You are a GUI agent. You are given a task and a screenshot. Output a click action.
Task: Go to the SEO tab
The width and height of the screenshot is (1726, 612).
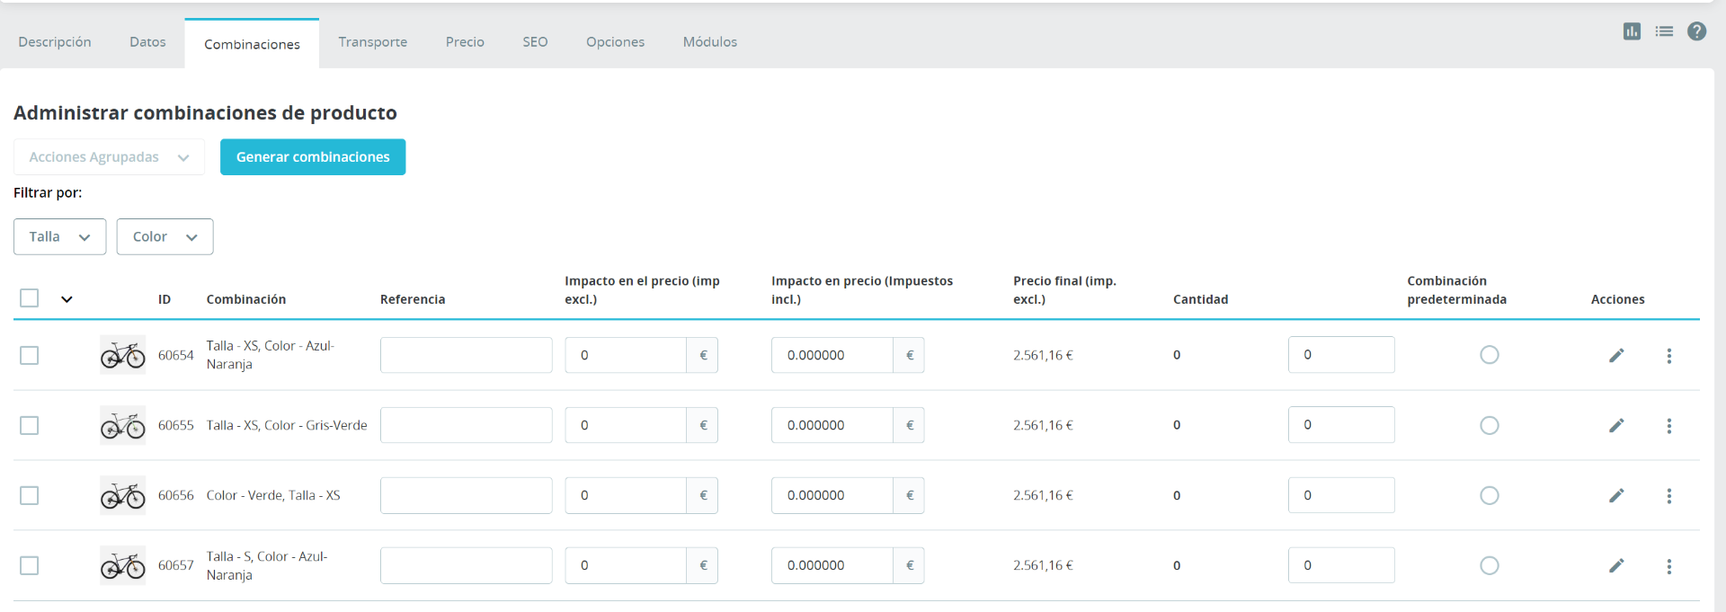[x=535, y=42]
